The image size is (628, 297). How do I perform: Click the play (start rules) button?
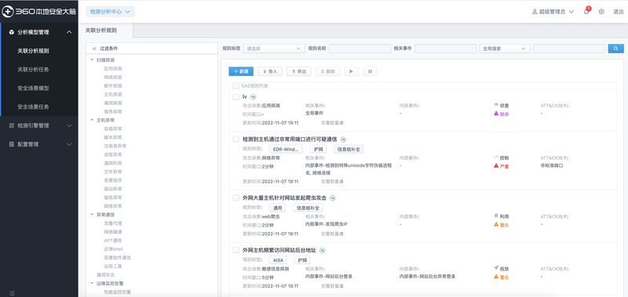pos(351,71)
